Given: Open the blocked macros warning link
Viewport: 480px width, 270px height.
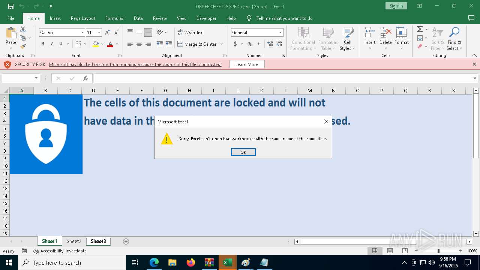Looking at the screenshot, I should coord(135,64).
